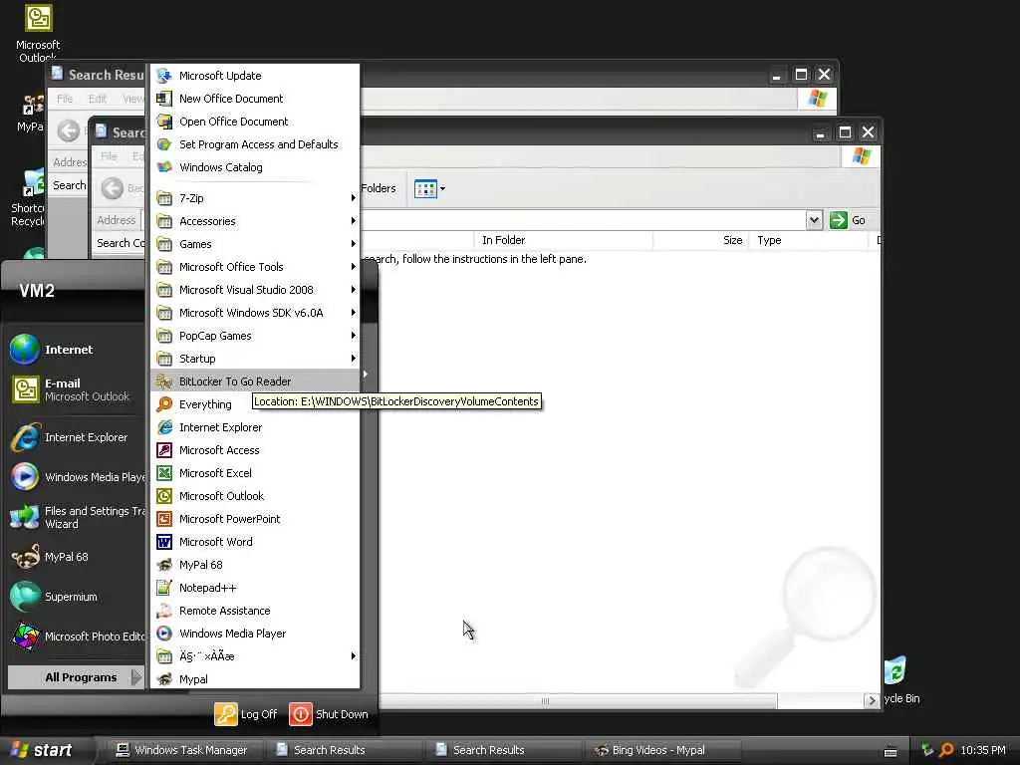
Task: Expand the Games folder
Action: (x=255, y=244)
